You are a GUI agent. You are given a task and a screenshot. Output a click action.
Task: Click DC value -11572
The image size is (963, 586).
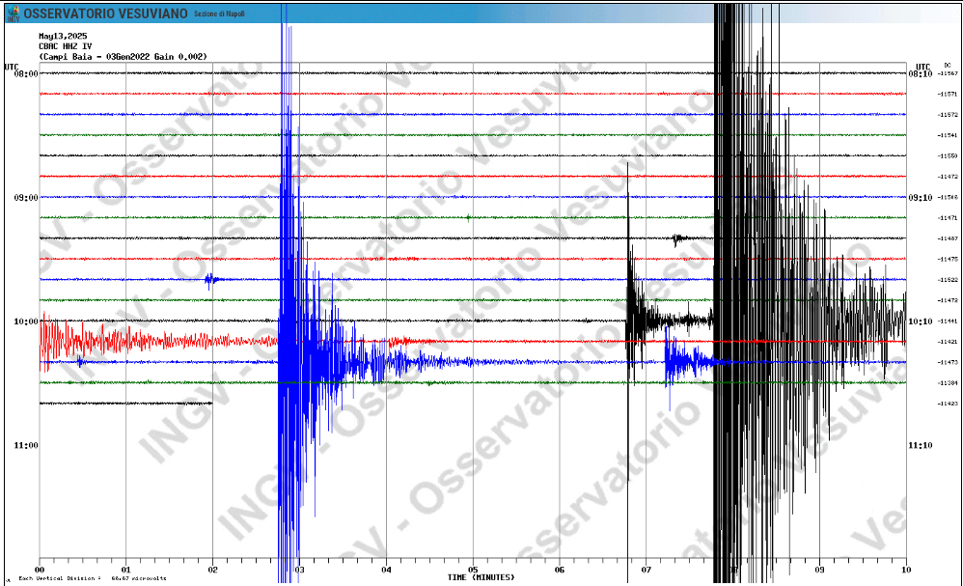click(x=948, y=115)
